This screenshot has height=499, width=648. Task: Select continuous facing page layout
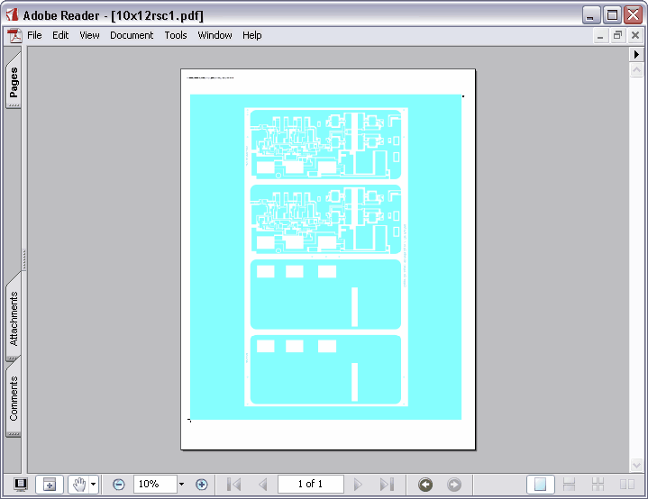pos(598,484)
